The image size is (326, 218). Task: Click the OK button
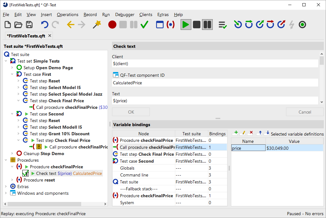pyautogui.click(x=131, y=112)
